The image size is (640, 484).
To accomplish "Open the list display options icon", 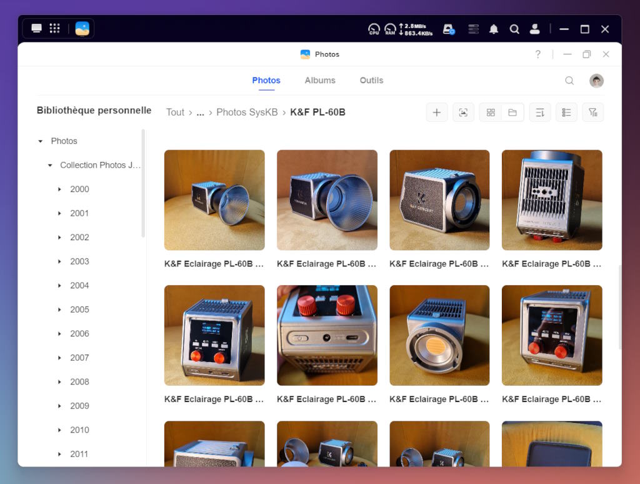I will coord(566,113).
